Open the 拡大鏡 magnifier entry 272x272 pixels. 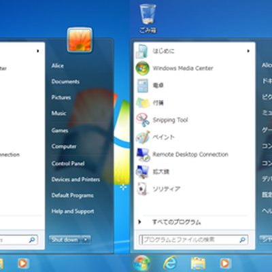pyautogui.click(x=194, y=171)
